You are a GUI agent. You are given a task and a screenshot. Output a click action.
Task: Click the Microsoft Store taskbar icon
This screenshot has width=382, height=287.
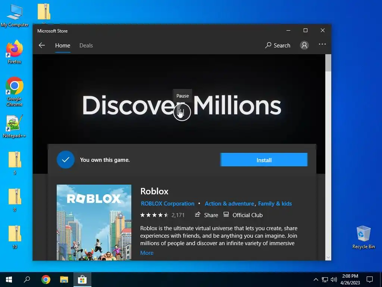(x=82, y=280)
